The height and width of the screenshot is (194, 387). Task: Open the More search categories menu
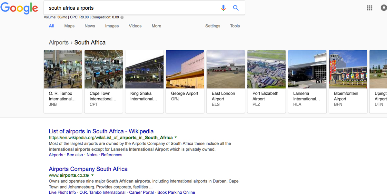tap(156, 26)
